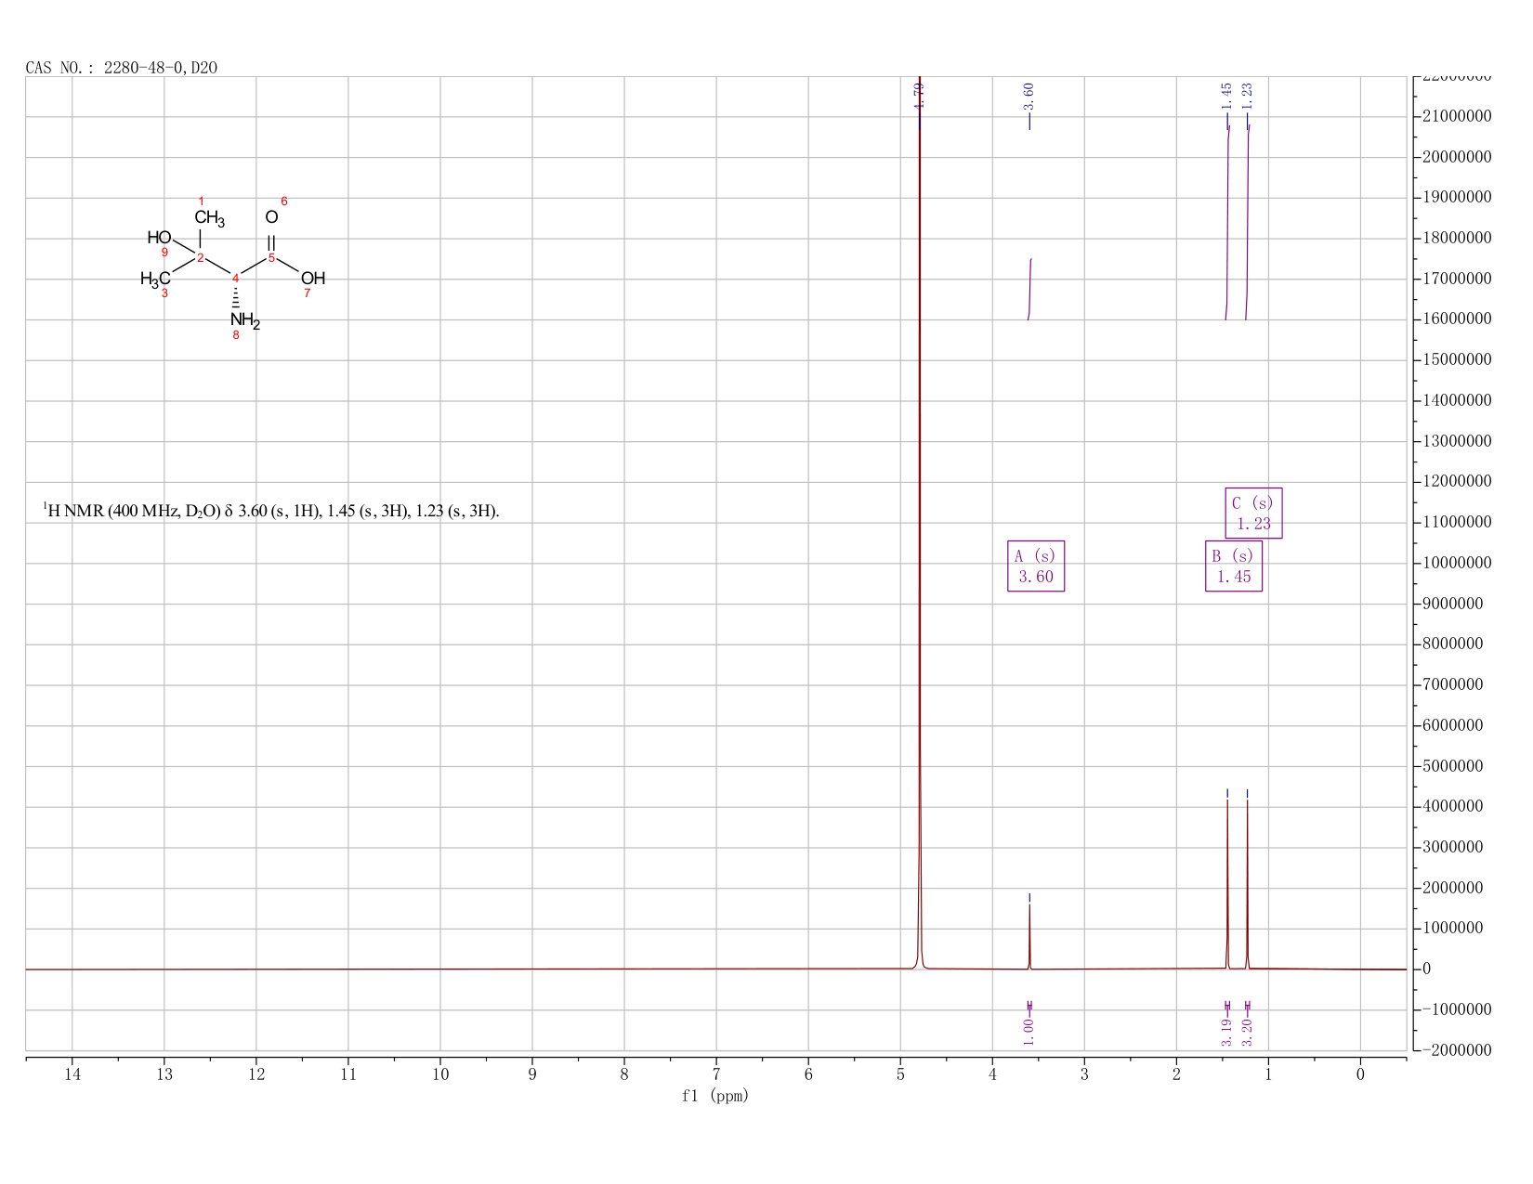Click the 1.00 integral value

[x=1029, y=1031]
